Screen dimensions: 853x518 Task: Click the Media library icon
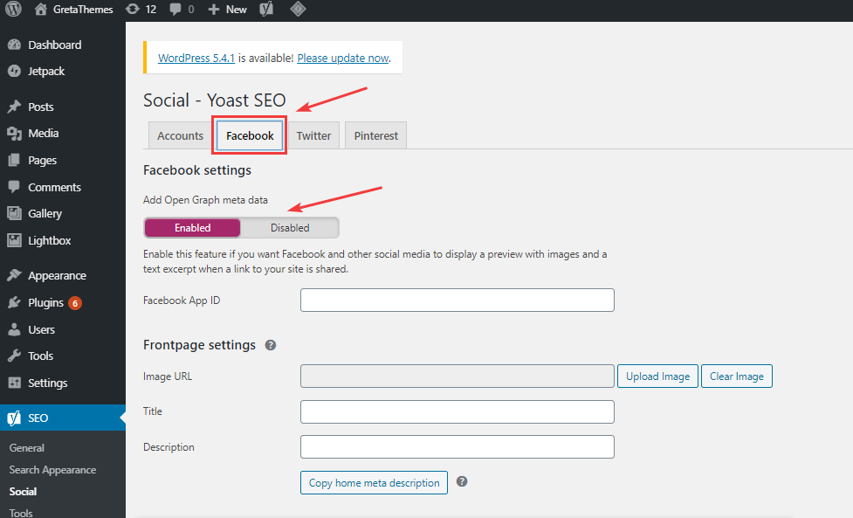click(x=16, y=133)
